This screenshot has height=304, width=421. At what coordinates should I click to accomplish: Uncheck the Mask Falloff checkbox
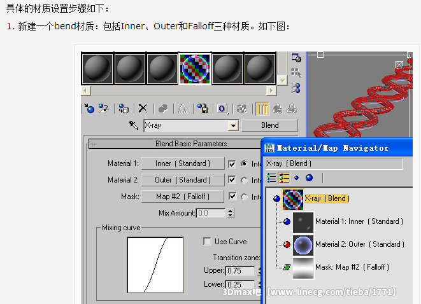point(232,197)
